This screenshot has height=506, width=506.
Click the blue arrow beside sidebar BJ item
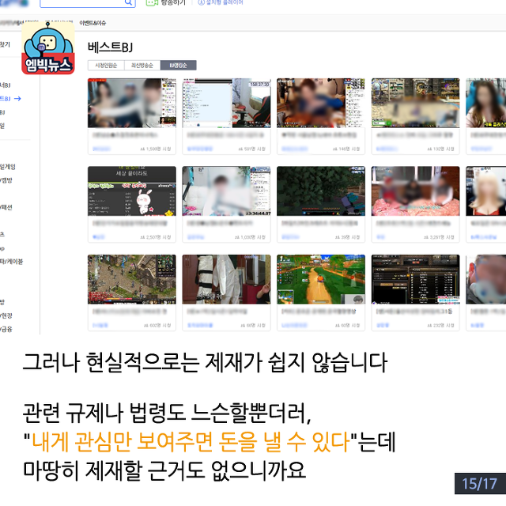click(x=17, y=99)
